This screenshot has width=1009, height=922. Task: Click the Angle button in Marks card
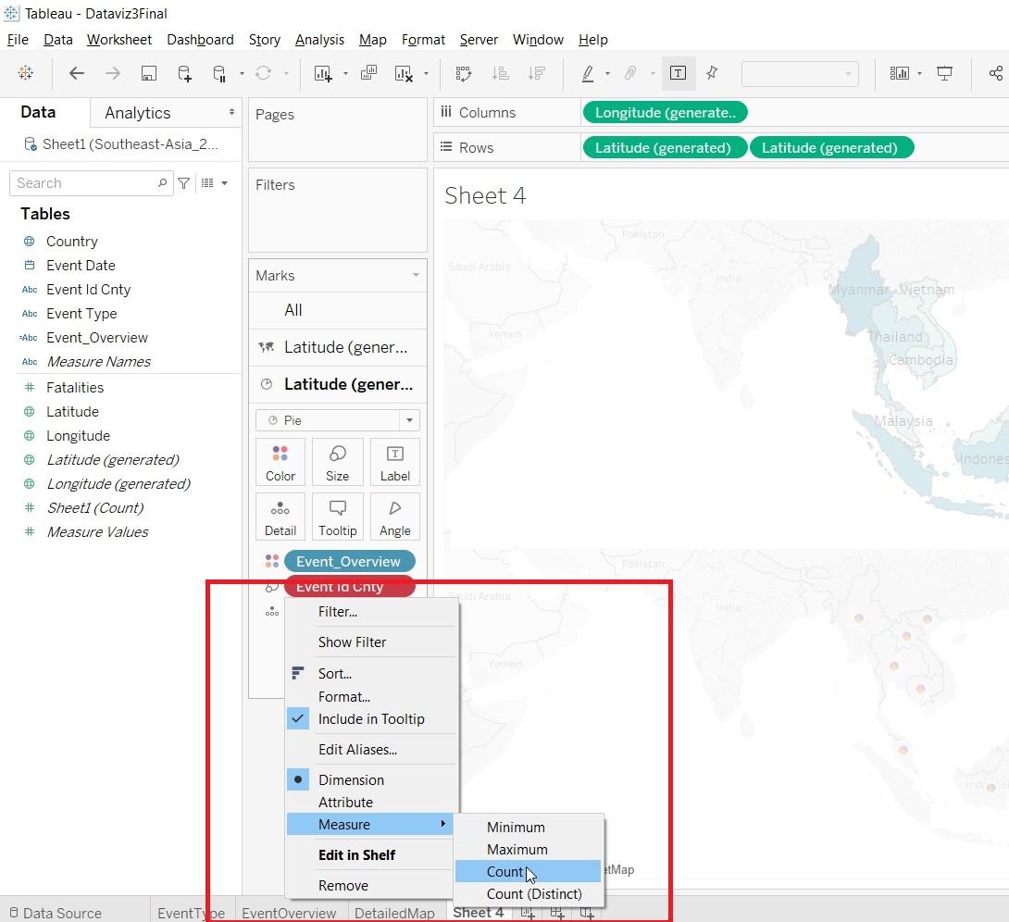tap(394, 517)
